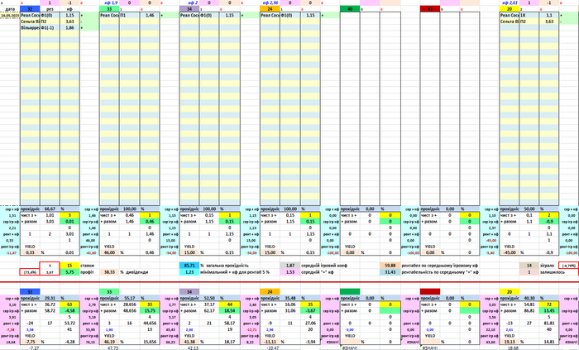Click the gray 1,87 average coefficient cell
Image resolution: width=579 pixels, height=350 pixels.
click(289, 266)
